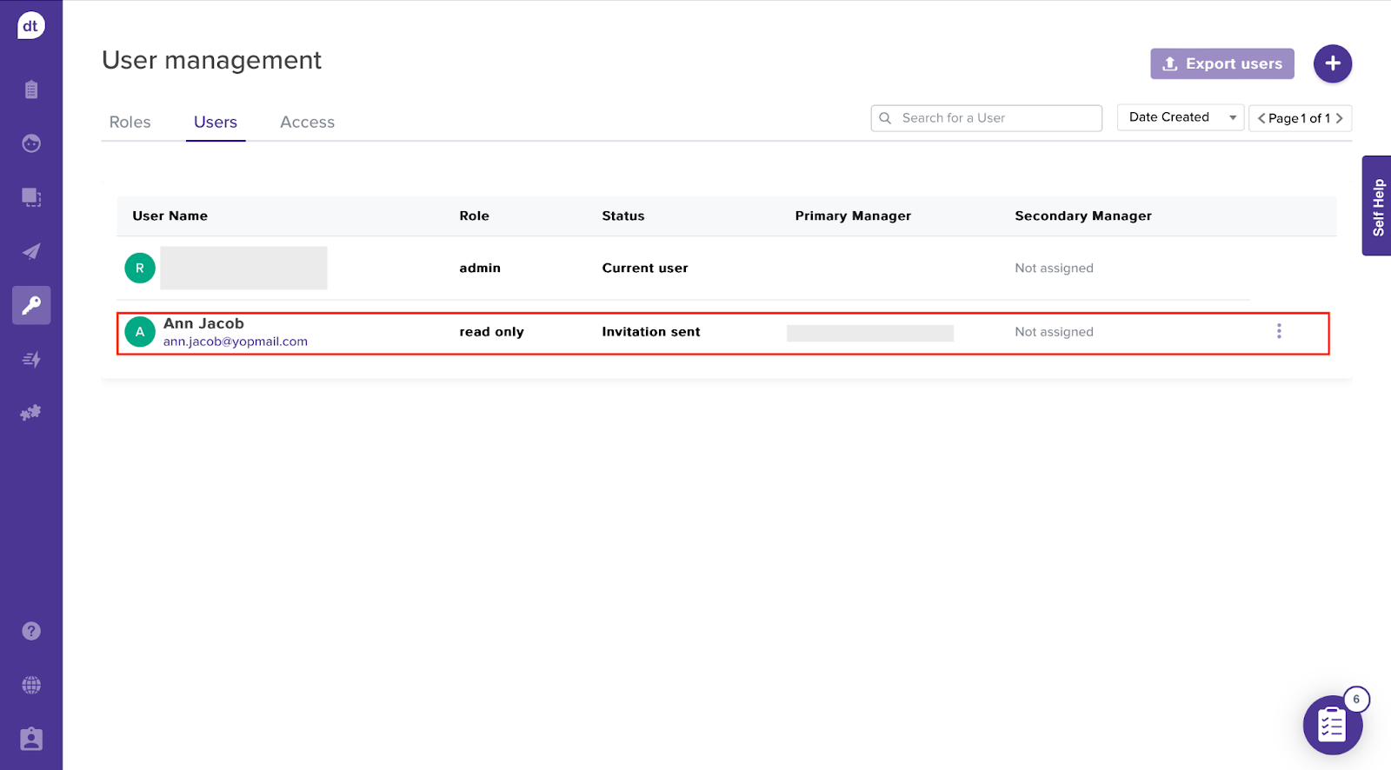The height and width of the screenshot is (770, 1391).
Task: Click the ann.jacob@yopmail.com email link
Action: point(236,342)
